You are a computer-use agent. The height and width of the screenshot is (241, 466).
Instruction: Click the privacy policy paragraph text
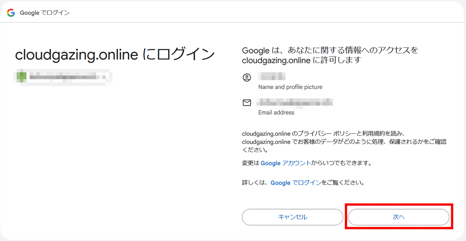pyautogui.click(x=344, y=141)
